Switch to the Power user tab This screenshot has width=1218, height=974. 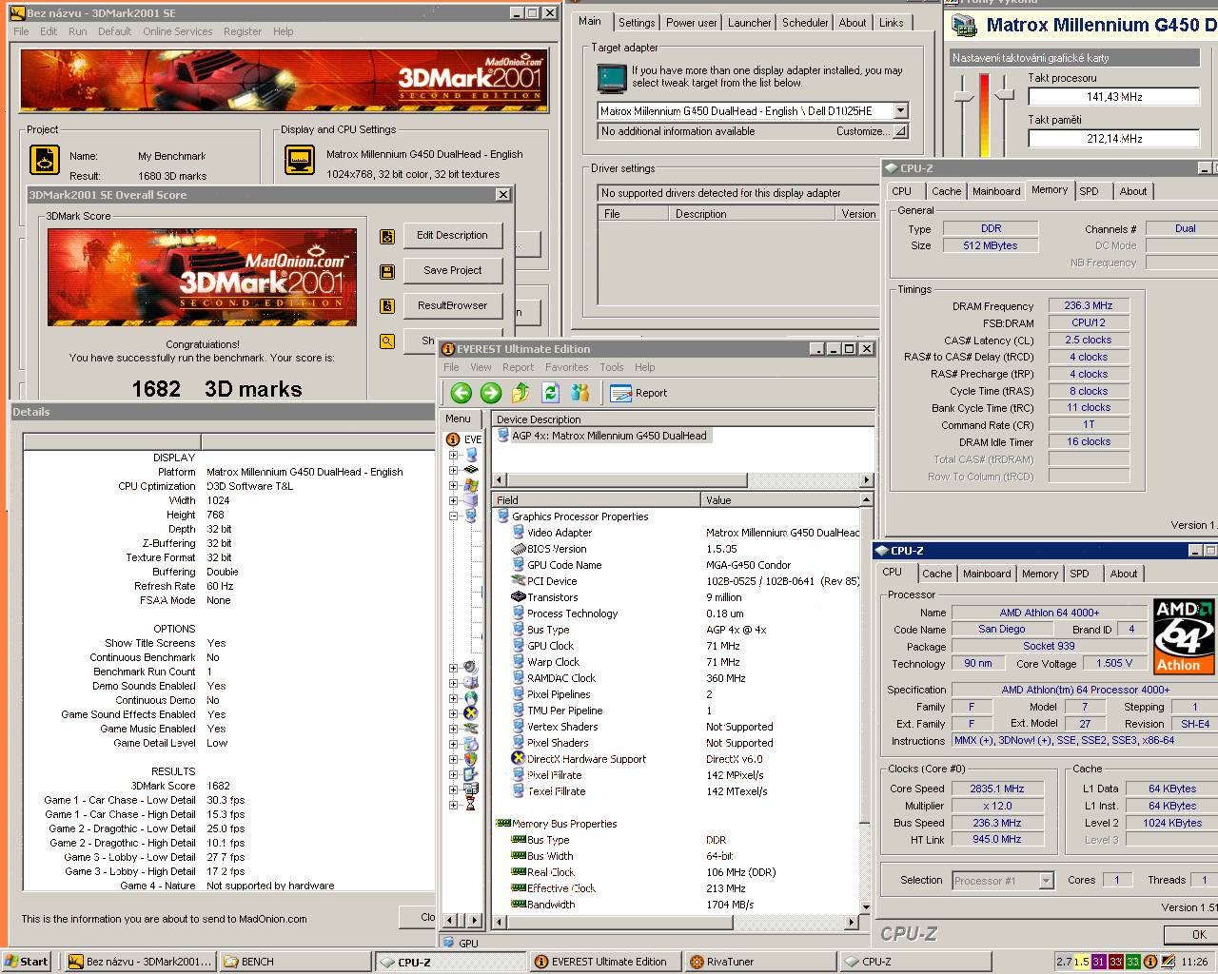point(692,23)
